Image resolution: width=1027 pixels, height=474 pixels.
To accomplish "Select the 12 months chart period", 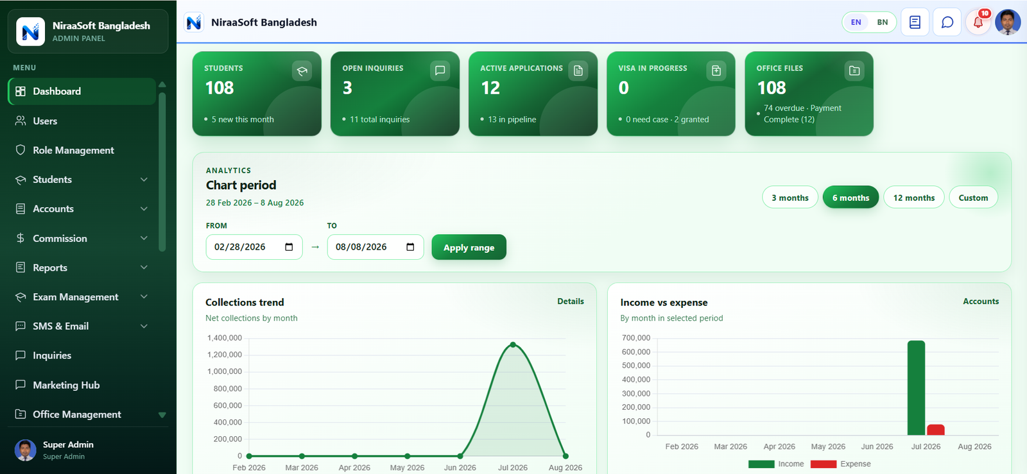I will [x=914, y=198].
